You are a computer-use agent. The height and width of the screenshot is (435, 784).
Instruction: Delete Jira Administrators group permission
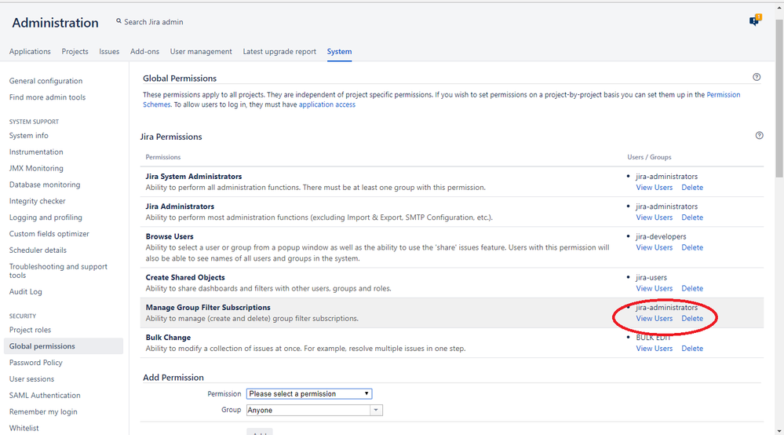point(692,217)
